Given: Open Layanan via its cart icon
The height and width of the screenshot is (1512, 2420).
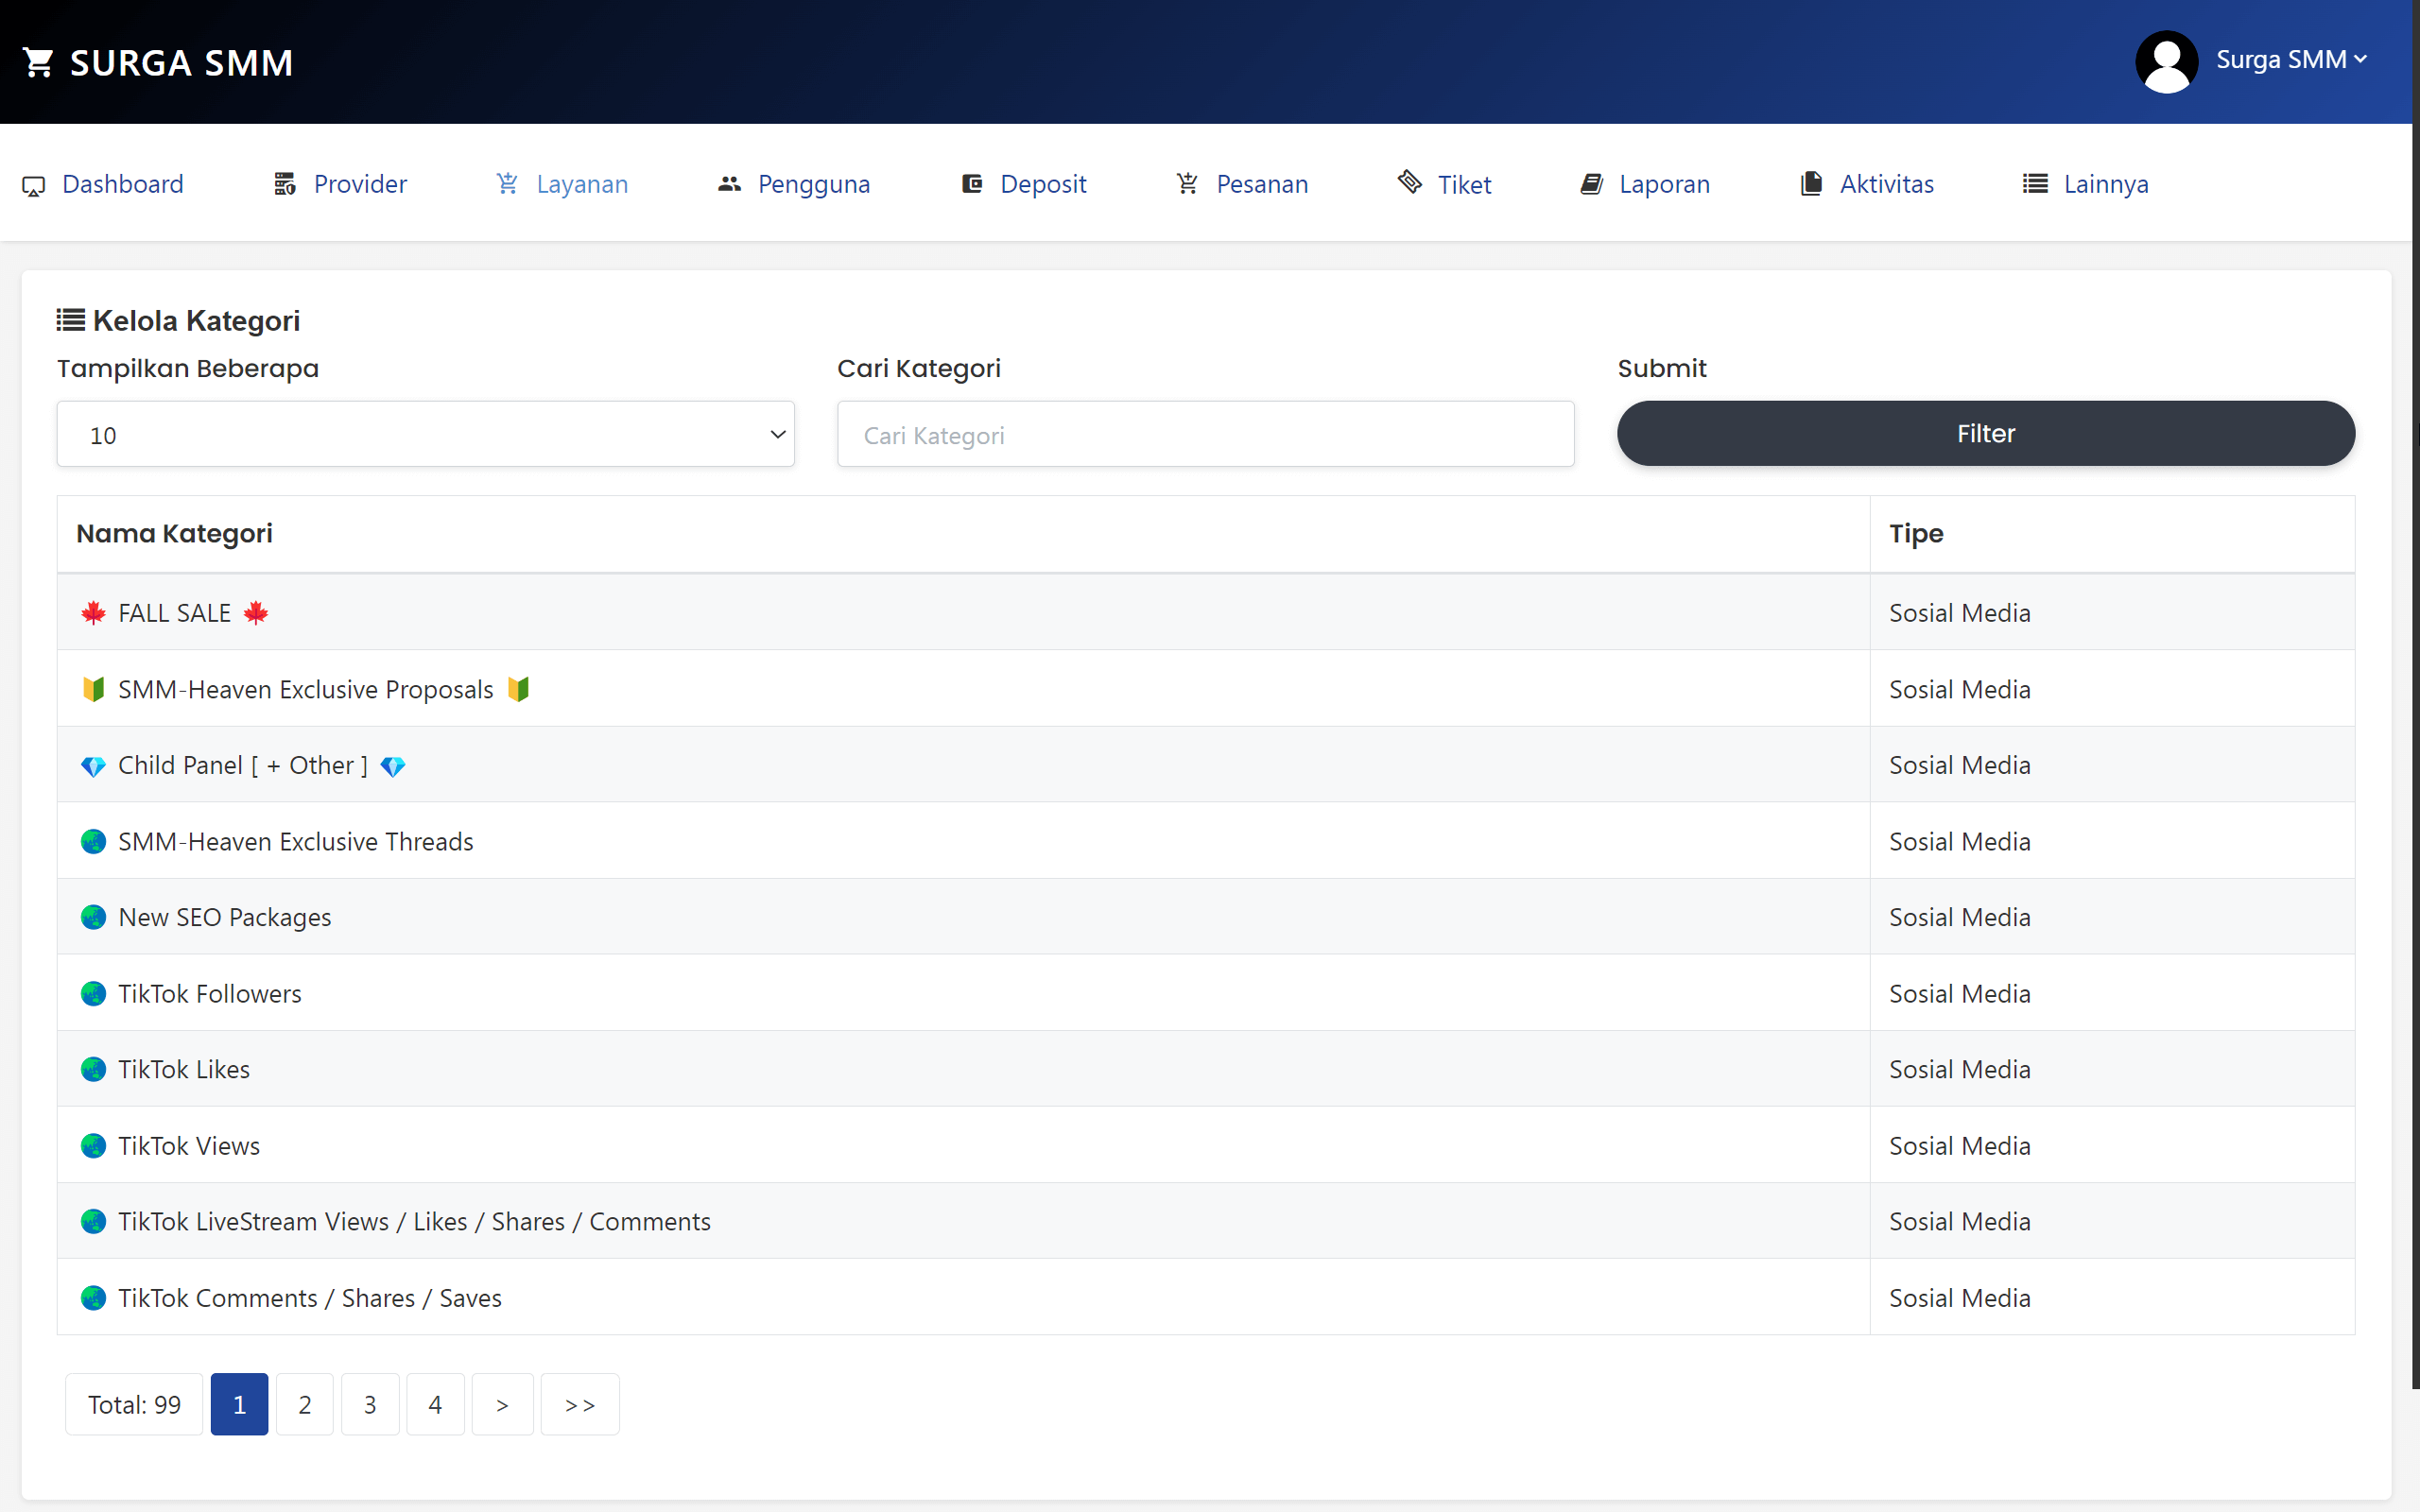Looking at the screenshot, I should pyautogui.click(x=507, y=184).
